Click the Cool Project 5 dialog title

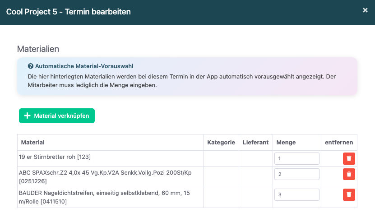tap(69, 12)
